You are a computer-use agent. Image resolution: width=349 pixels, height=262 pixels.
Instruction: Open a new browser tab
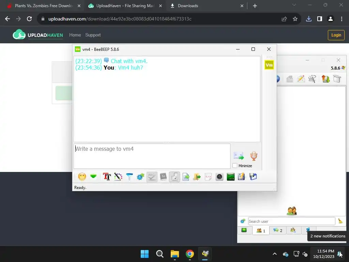(x=255, y=6)
